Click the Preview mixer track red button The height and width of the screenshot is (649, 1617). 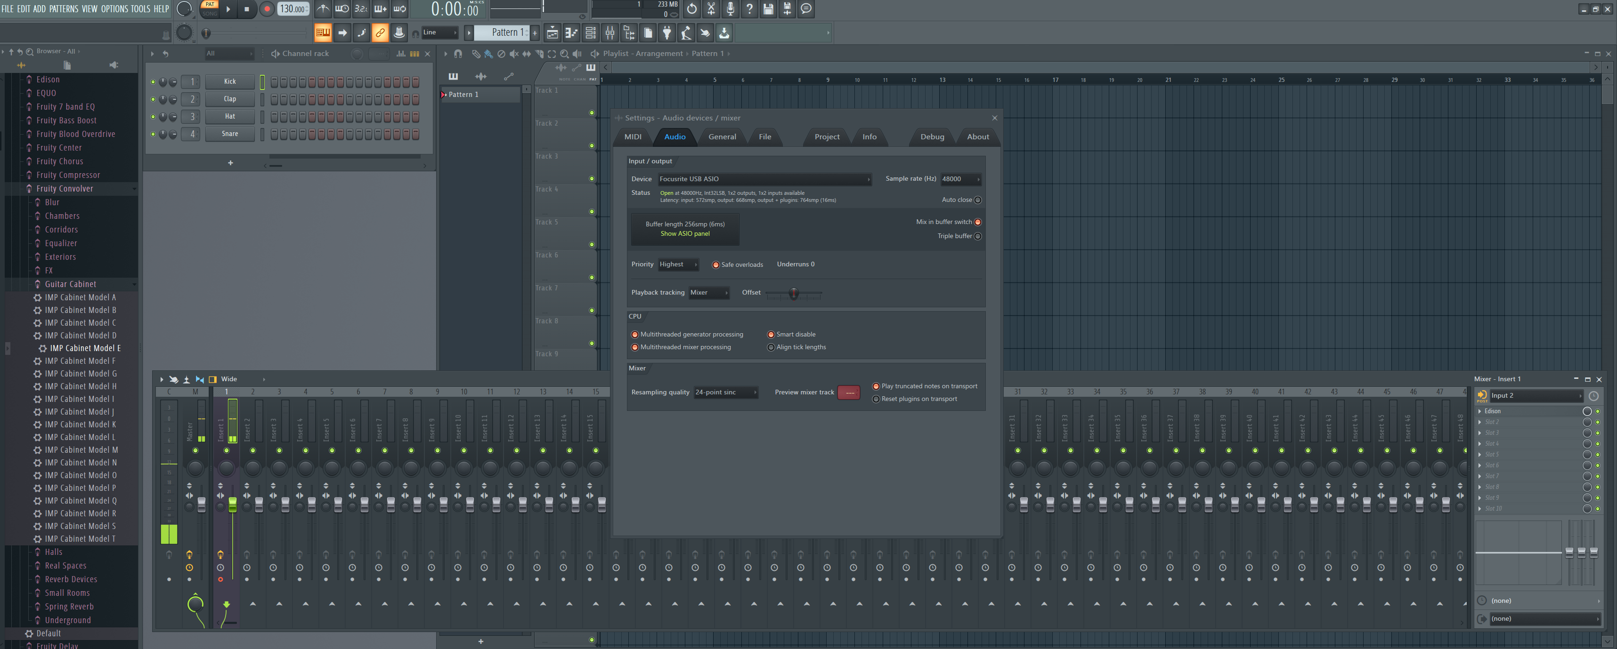[x=849, y=393]
